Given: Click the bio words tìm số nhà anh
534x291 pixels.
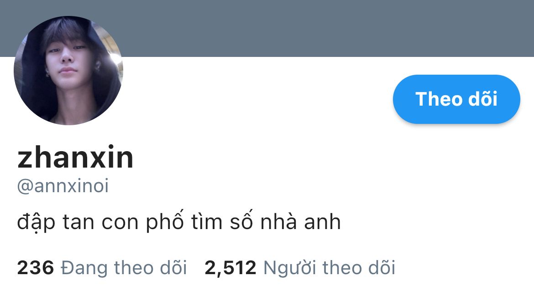Looking at the screenshot, I should 266,222.
